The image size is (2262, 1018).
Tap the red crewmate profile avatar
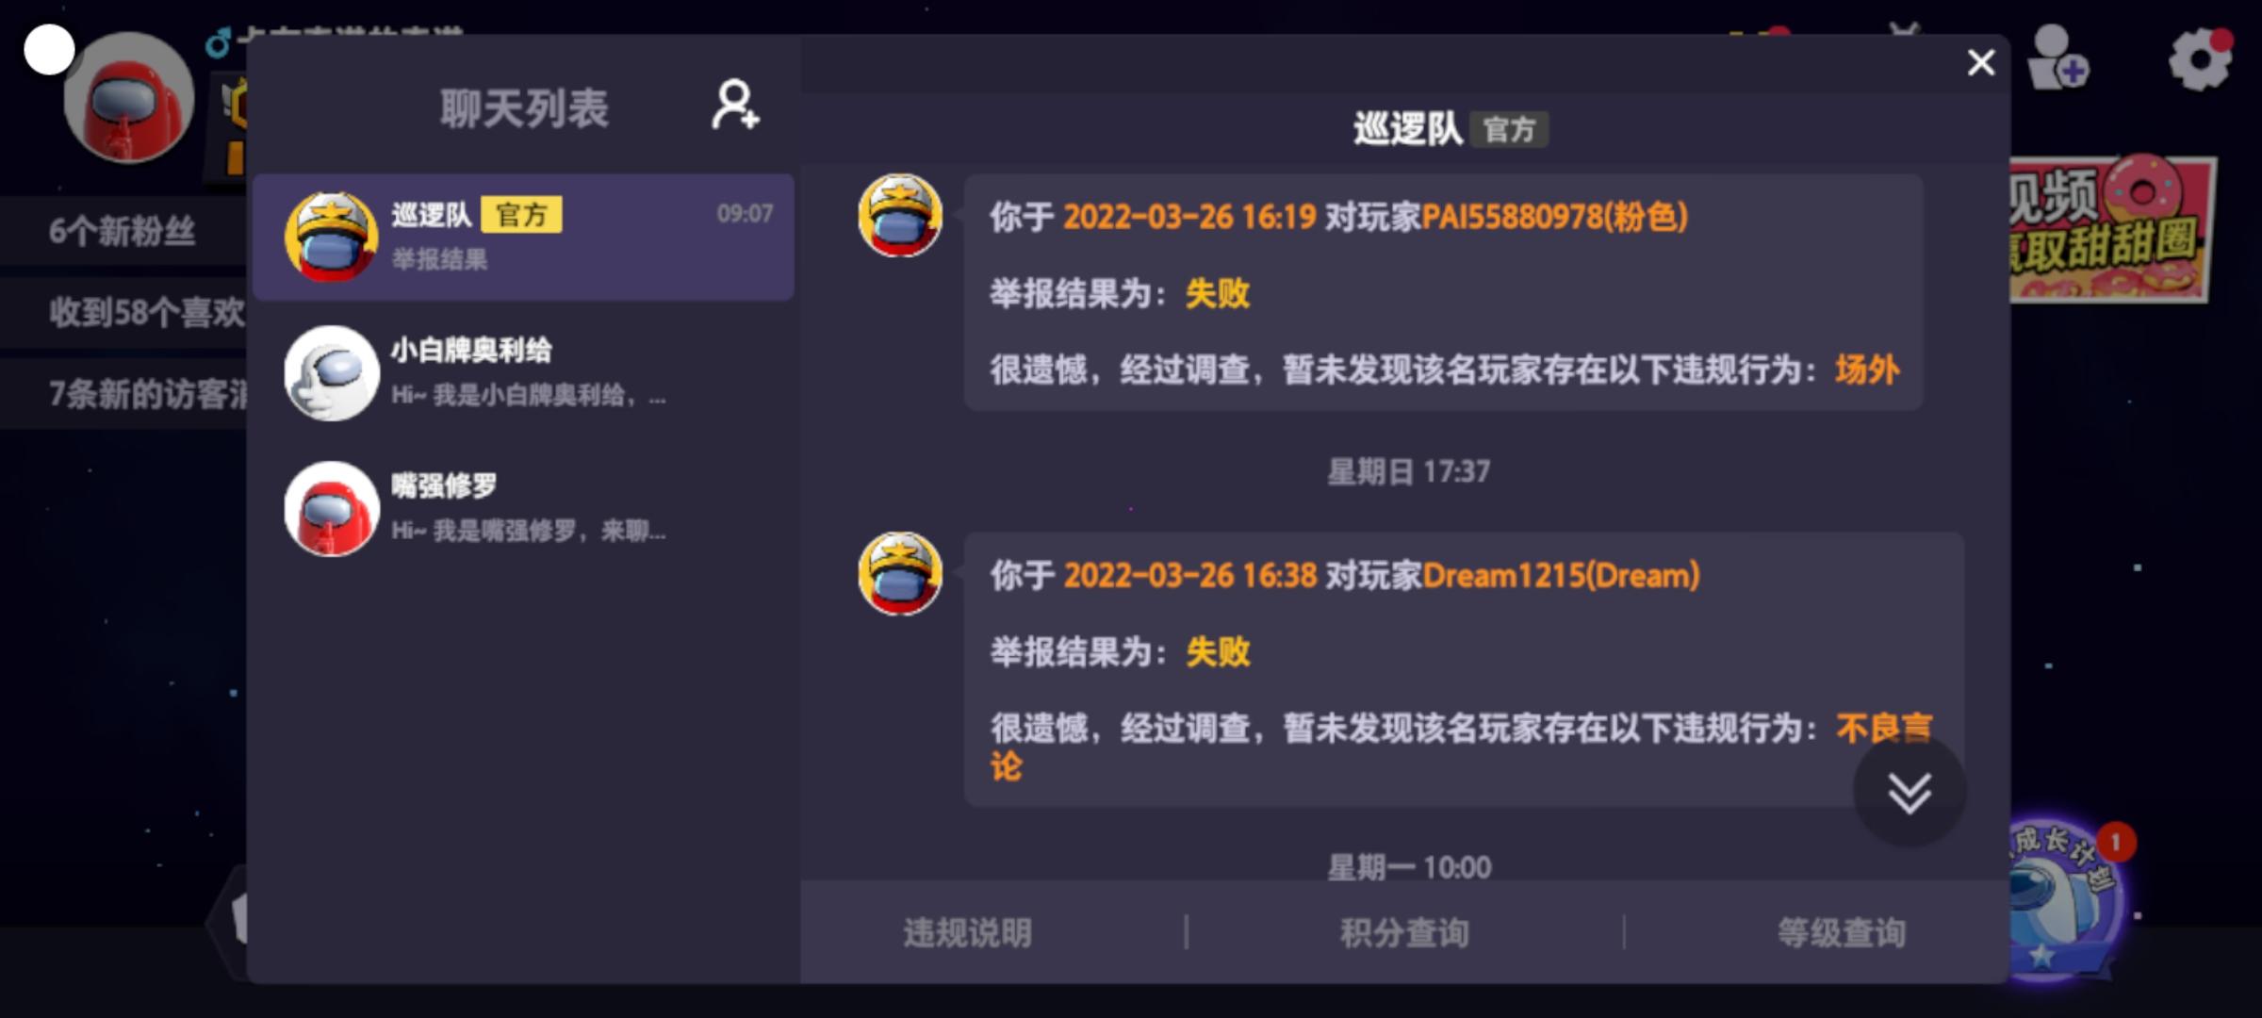click(x=129, y=97)
